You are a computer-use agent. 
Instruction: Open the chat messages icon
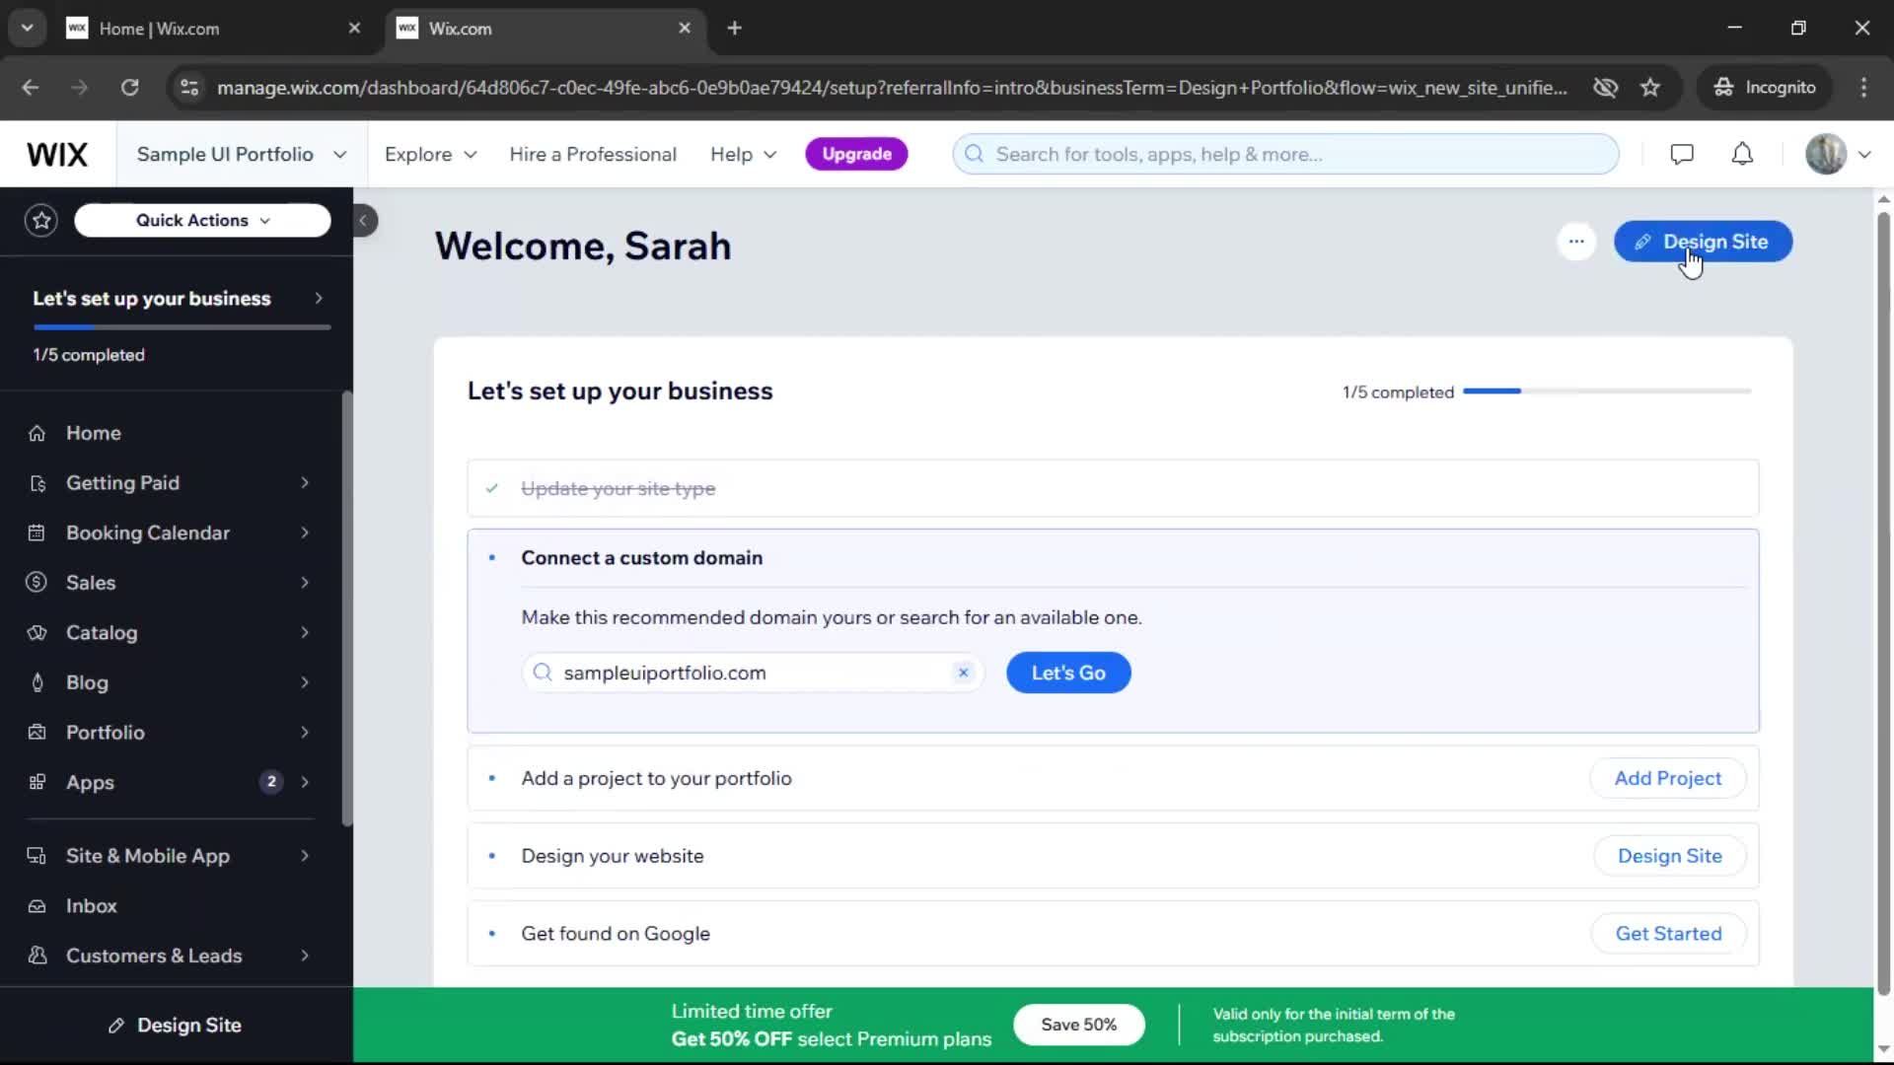1682,154
